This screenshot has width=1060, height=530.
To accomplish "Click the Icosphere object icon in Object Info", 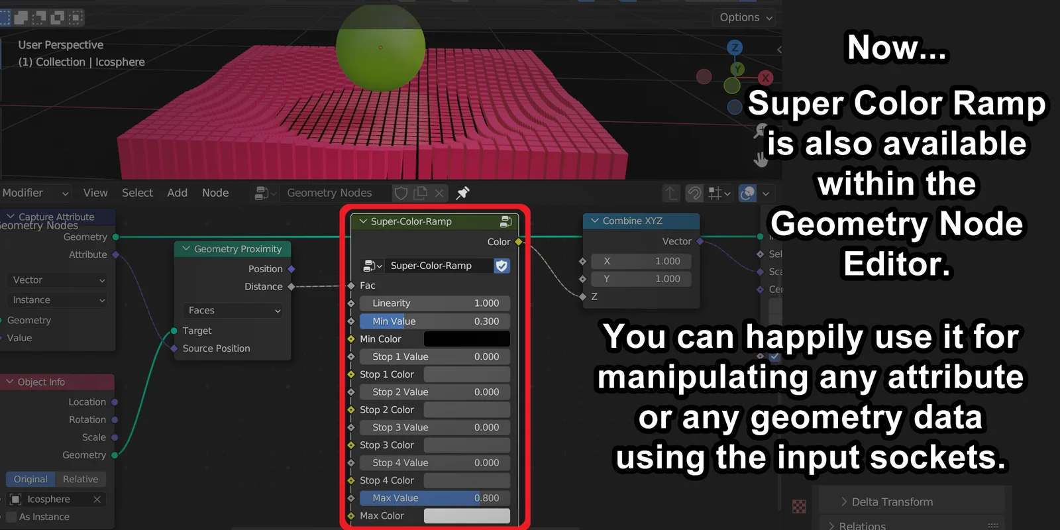I will 15,499.
